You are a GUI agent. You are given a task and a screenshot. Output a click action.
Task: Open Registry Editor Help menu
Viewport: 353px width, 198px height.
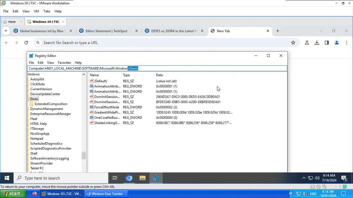tap(78, 63)
